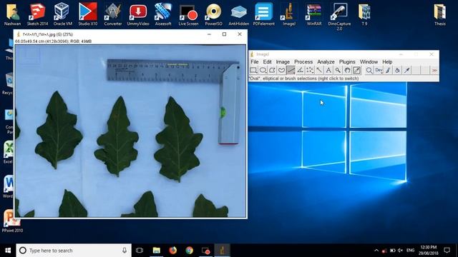Open Studio X10 desktop shortcut
This screenshot has width=458, height=257.
pos(87,14)
